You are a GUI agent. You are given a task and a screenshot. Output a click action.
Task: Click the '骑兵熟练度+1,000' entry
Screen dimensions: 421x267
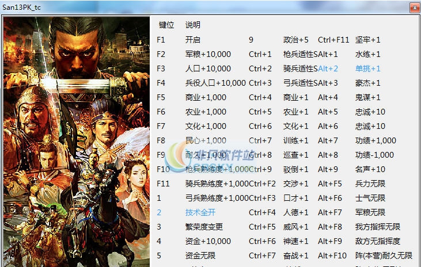point(217,184)
